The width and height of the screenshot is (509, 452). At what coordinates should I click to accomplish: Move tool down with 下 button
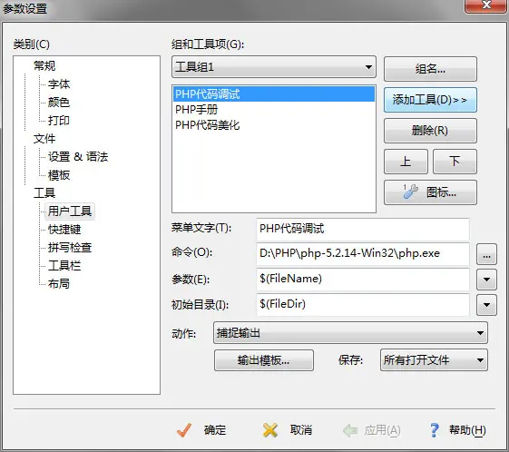click(455, 162)
